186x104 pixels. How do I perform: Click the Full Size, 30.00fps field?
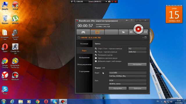pyautogui.click(x=128, y=76)
